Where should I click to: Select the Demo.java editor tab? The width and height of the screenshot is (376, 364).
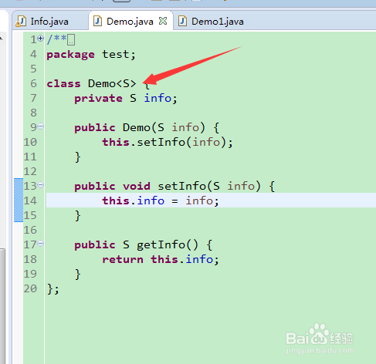[x=130, y=22]
